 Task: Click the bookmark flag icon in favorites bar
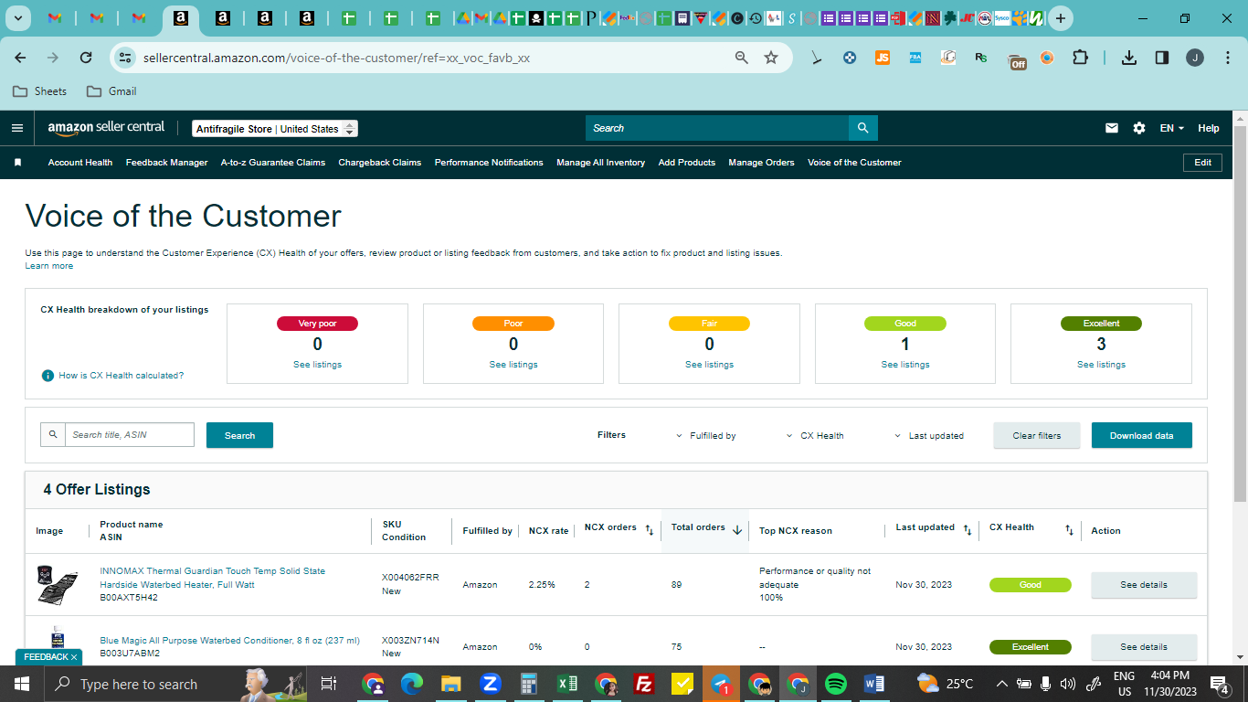point(17,163)
